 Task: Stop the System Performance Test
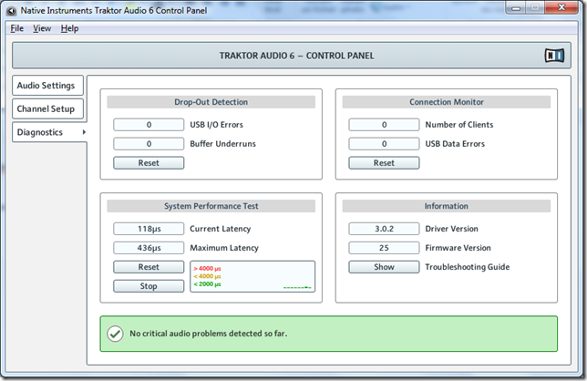(149, 286)
